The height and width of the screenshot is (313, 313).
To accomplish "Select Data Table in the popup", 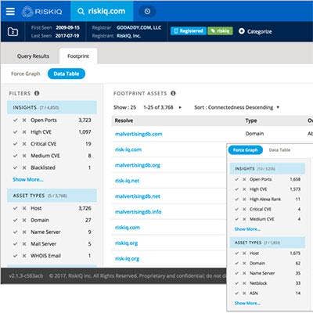I will click(x=279, y=150).
